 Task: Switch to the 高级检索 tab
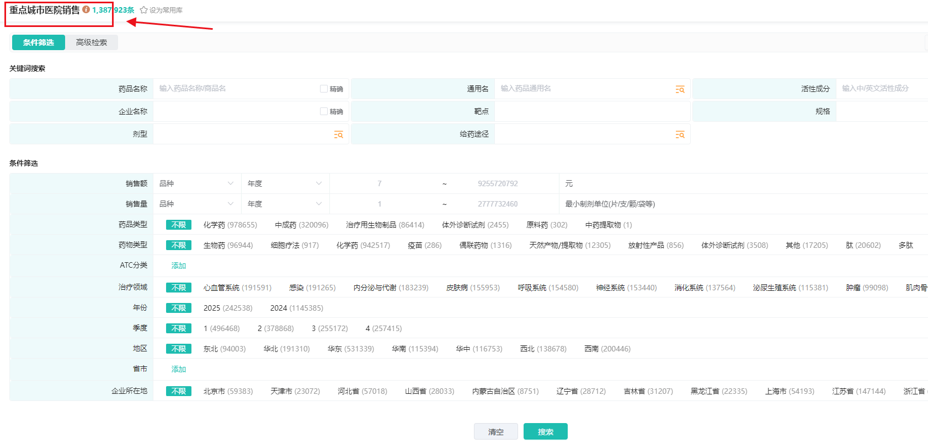(92, 42)
